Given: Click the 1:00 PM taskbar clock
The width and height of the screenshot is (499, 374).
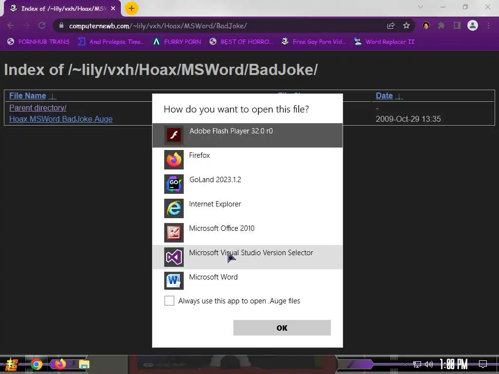Looking at the screenshot, I should click(454, 364).
